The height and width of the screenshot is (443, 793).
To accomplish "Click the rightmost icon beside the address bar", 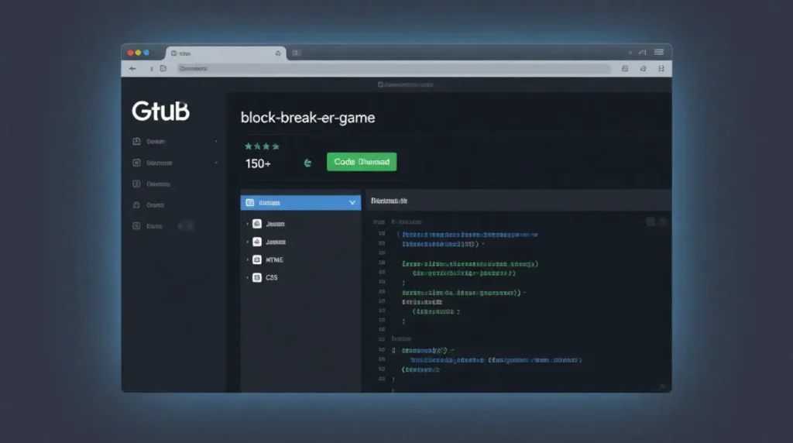I will click(x=661, y=68).
